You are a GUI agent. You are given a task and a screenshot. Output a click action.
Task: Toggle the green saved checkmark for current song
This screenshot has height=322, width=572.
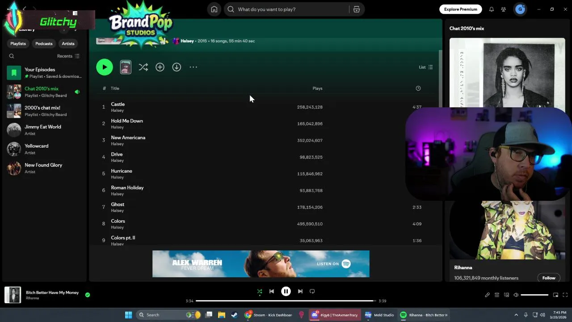[88, 295]
